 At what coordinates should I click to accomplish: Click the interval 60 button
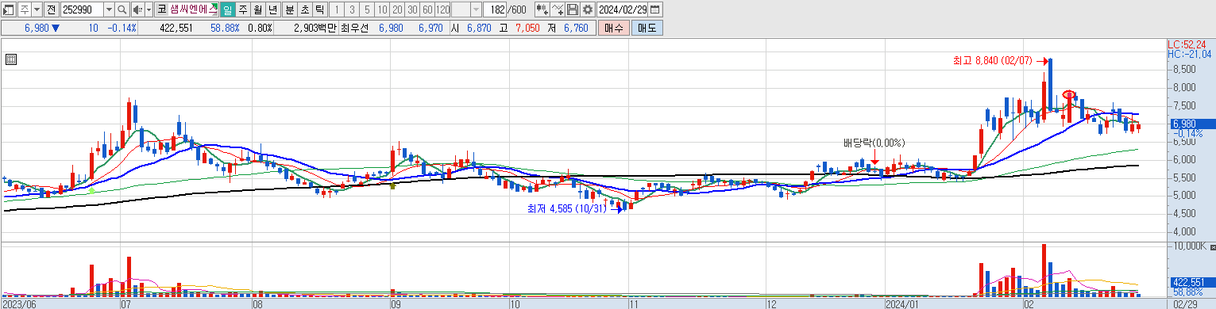(x=427, y=10)
